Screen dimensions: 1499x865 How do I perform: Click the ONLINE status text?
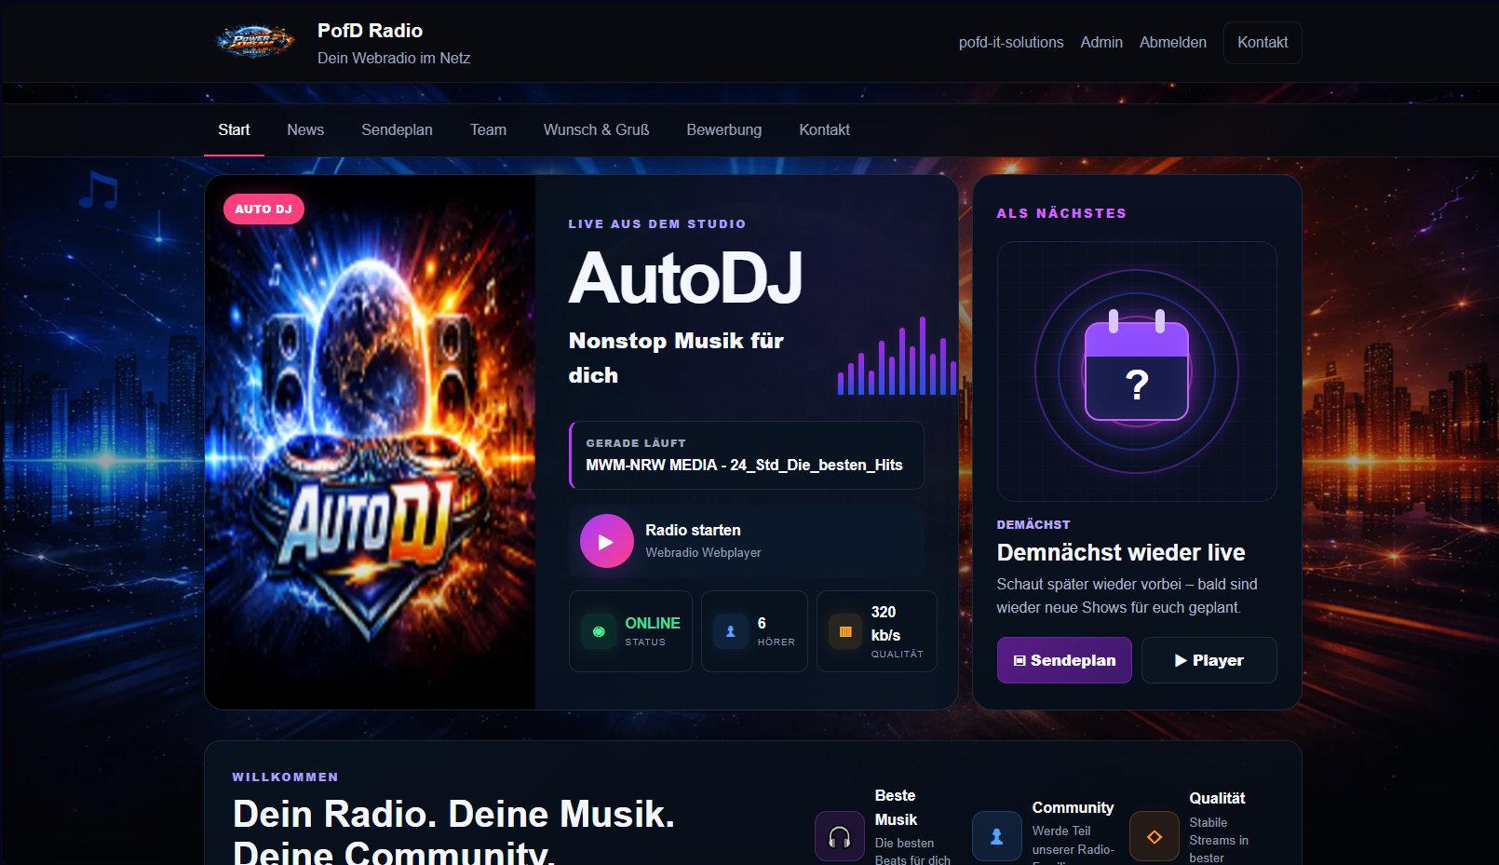pyautogui.click(x=653, y=623)
